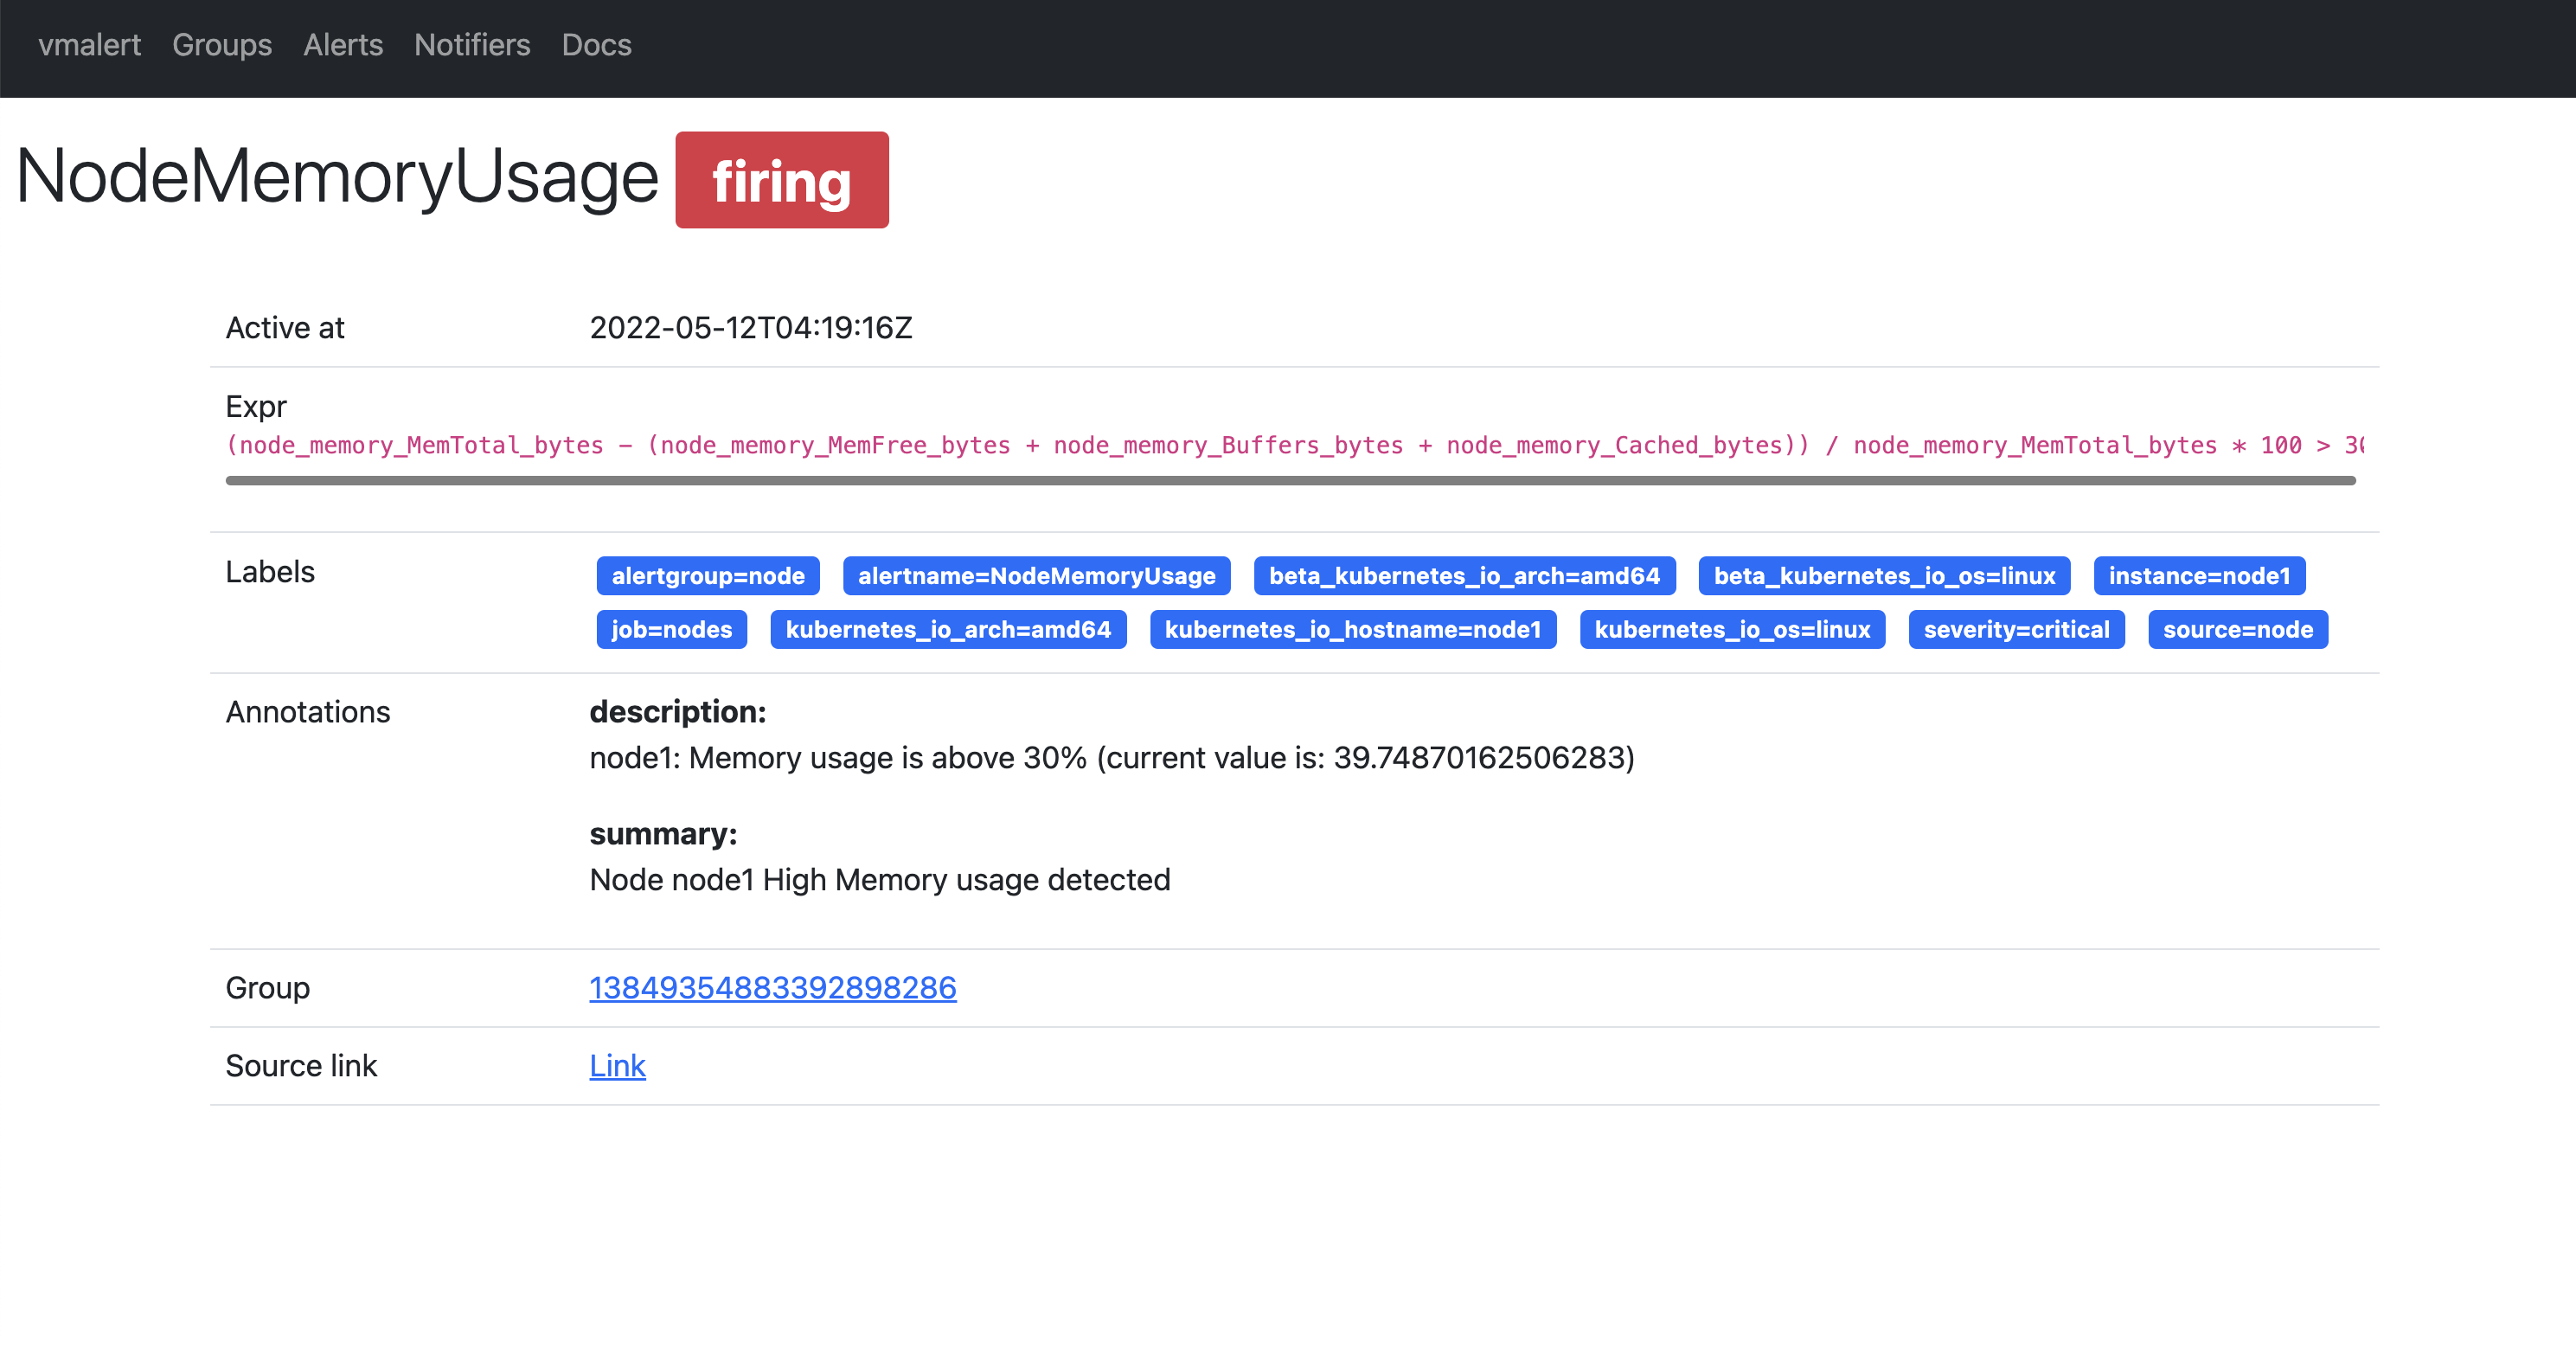Image resolution: width=2576 pixels, height=1348 pixels.
Task: Click the alertname=NodeMemoryUsage label badge
Action: (1036, 576)
